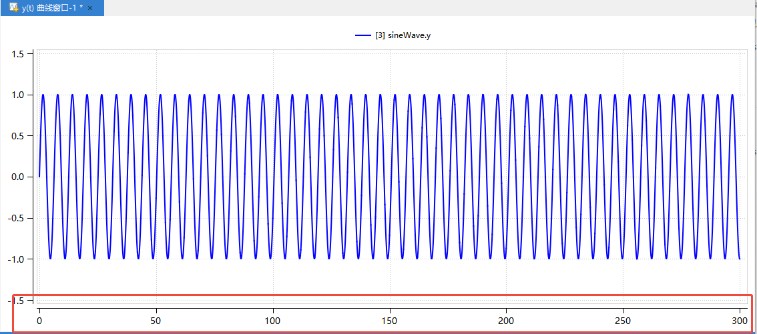Select the y(t) 曲线窗口-1 tab
The image size is (757, 334).
52,7
